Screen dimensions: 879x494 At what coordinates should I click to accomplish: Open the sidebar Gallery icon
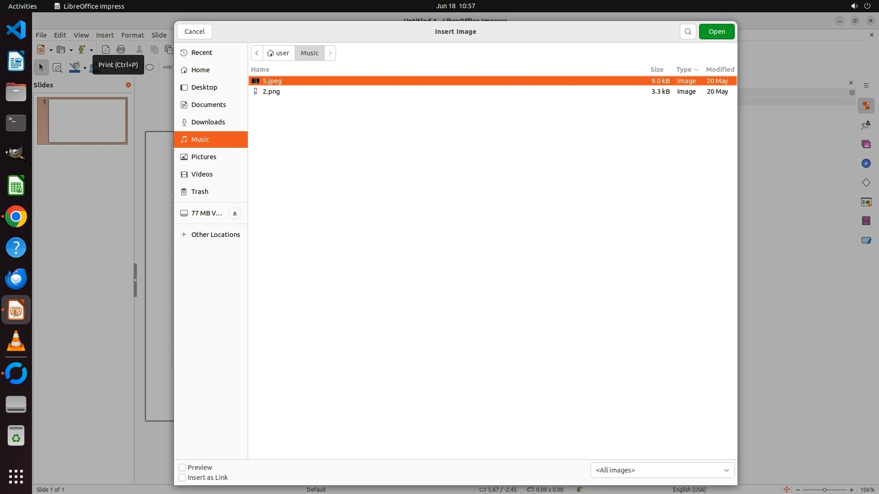(x=866, y=145)
